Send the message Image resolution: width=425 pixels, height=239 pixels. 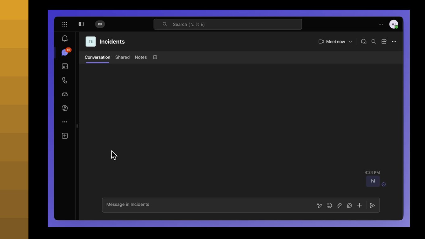(372, 205)
